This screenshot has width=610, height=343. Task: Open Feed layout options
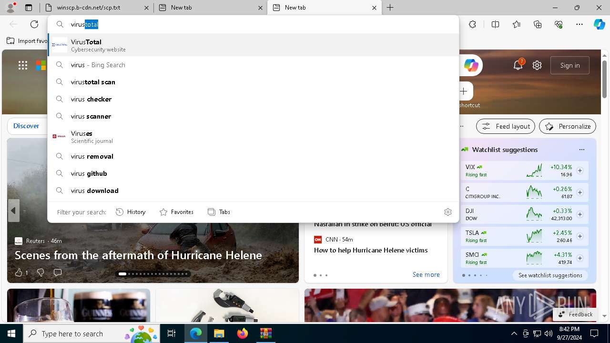pos(506,126)
